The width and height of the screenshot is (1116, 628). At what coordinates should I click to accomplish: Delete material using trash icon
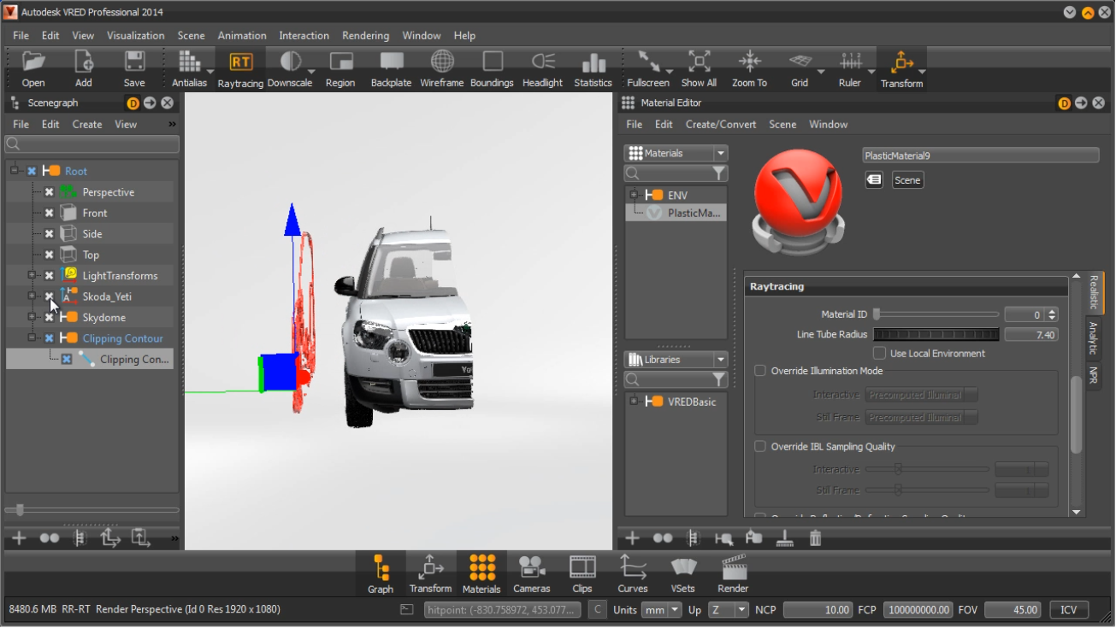(816, 538)
